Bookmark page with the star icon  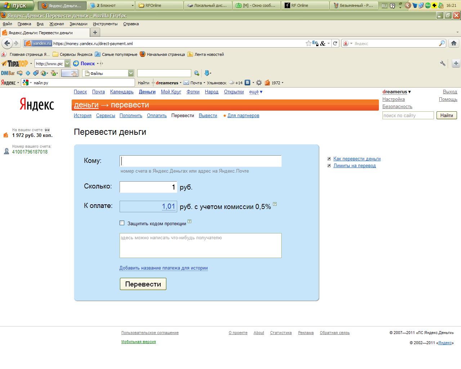click(308, 43)
